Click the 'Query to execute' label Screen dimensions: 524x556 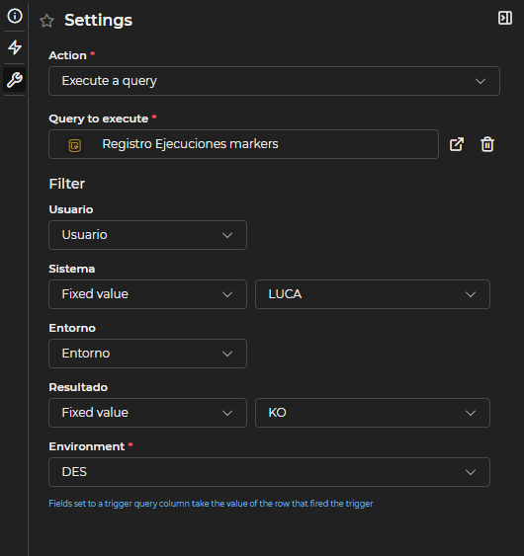pyautogui.click(x=98, y=119)
